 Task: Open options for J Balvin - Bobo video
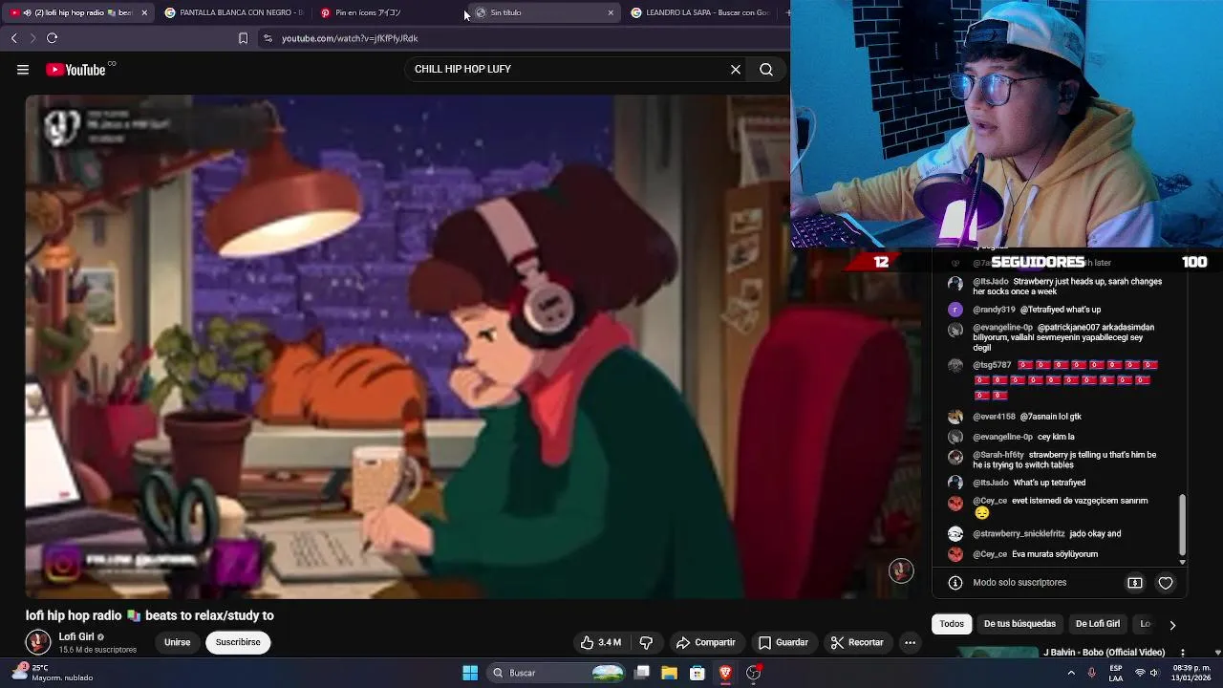pyautogui.click(x=1183, y=653)
